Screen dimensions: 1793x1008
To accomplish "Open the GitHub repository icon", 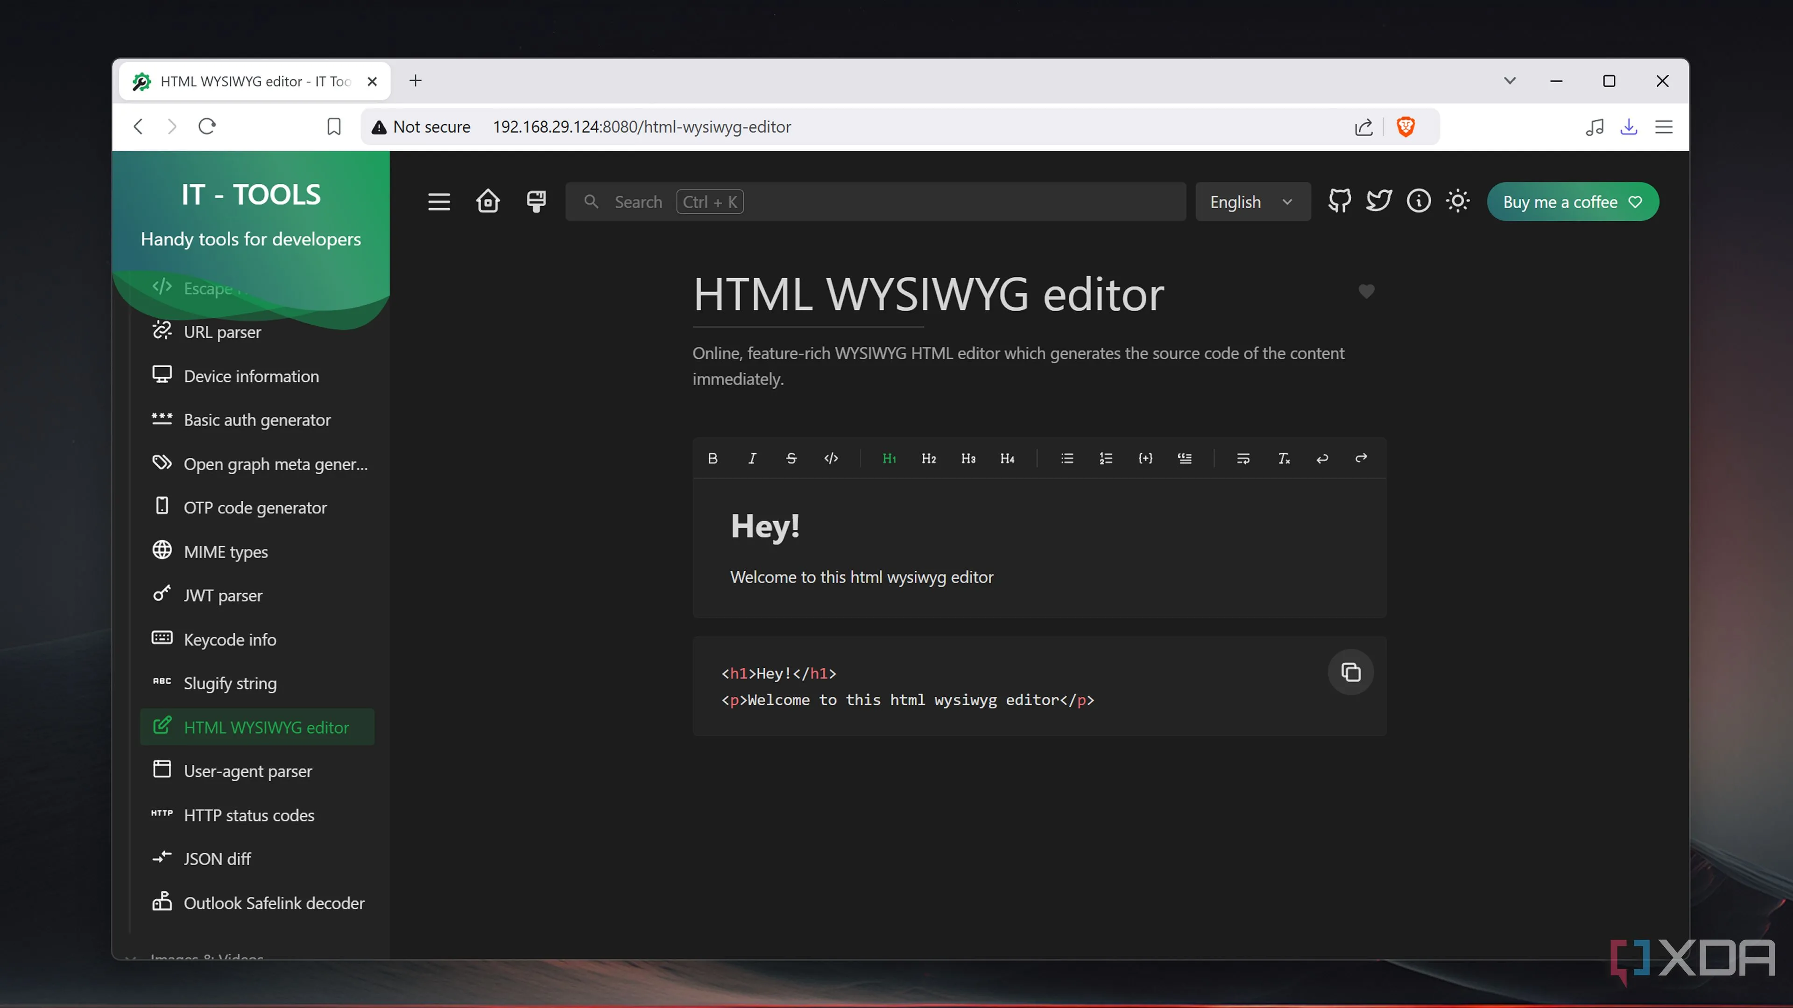I will 1339,202.
